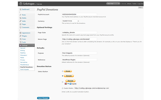This screenshot has width=161, height=100.
Task: Click the Plugins plug icon
Action: pyautogui.click(x=20, y=36)
